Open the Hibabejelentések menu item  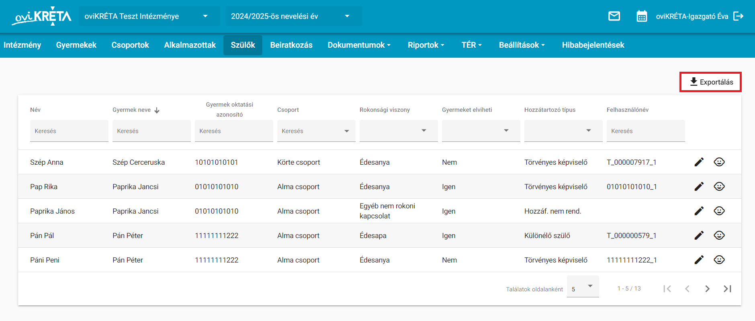point(593,45)
